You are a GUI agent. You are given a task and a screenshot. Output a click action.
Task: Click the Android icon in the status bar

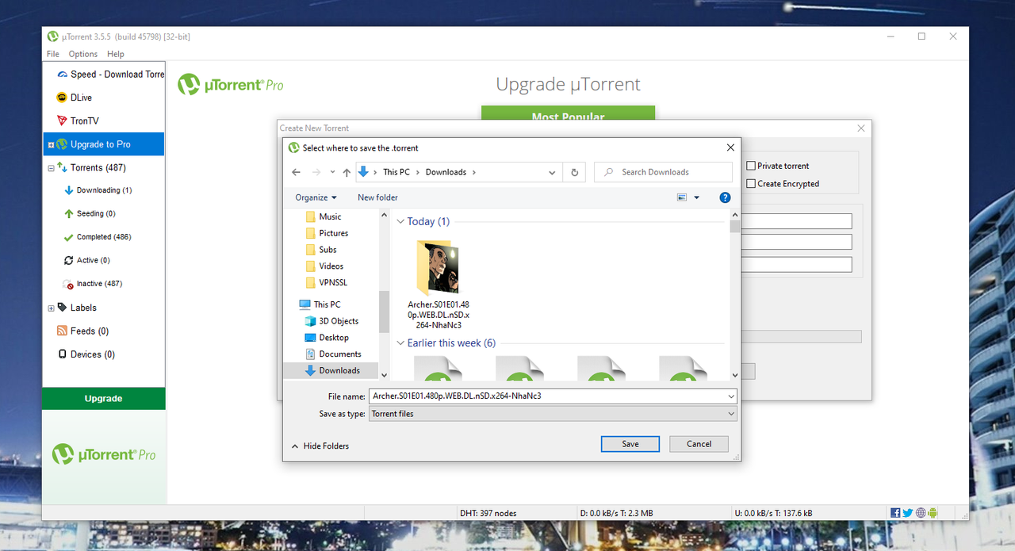point(933,513)
